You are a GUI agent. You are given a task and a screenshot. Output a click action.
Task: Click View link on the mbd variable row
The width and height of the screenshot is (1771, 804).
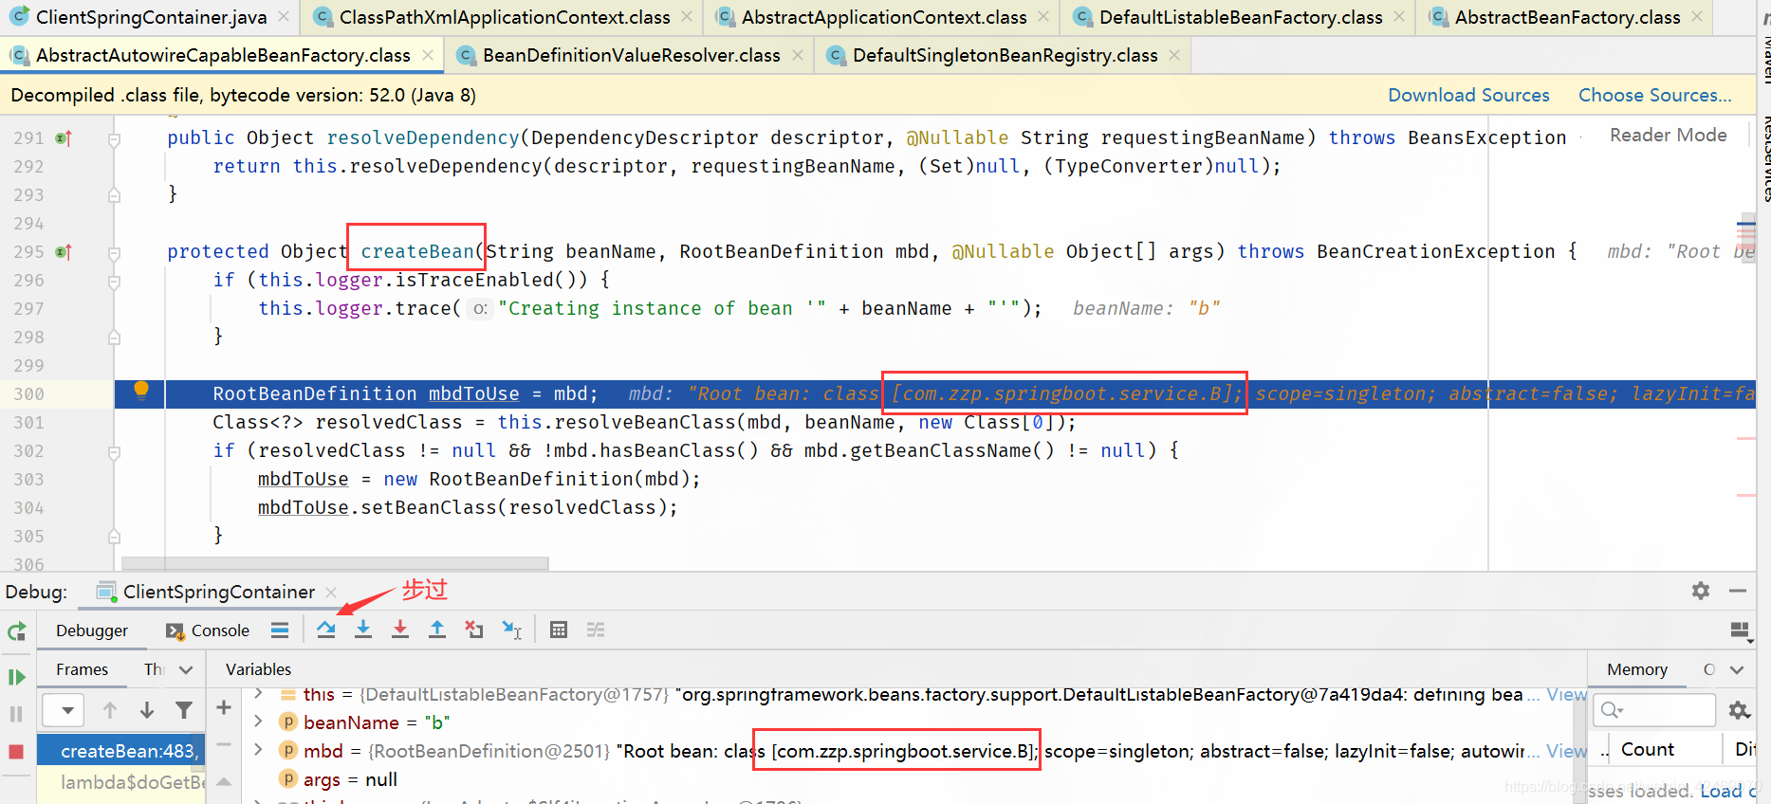coord(1566,751)
